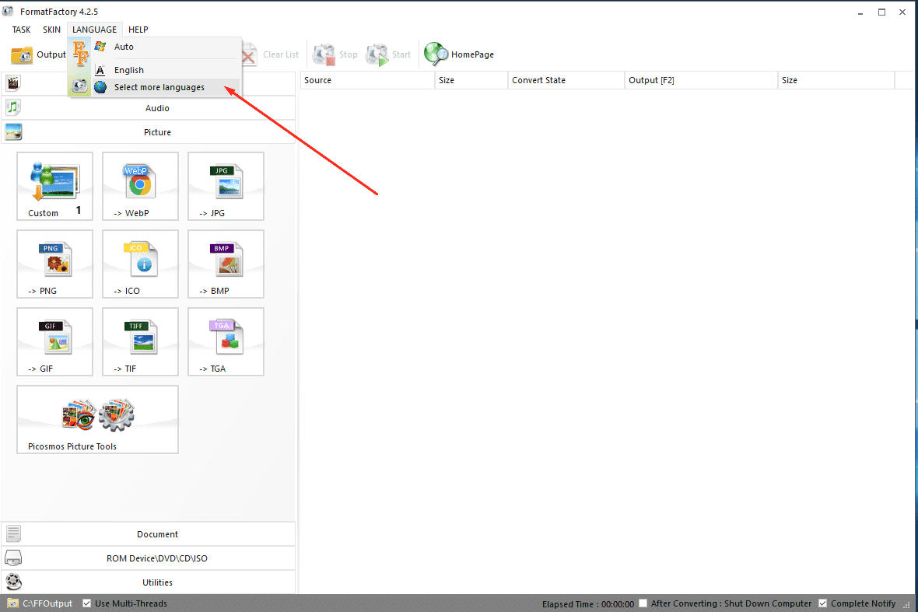This screenshot has width=918, height=612.
Task: Click the -> TGA format icon
Action: (226, 341)
